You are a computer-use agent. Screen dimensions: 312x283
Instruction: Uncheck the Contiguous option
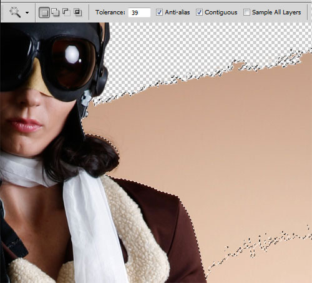tap(199, 12)
